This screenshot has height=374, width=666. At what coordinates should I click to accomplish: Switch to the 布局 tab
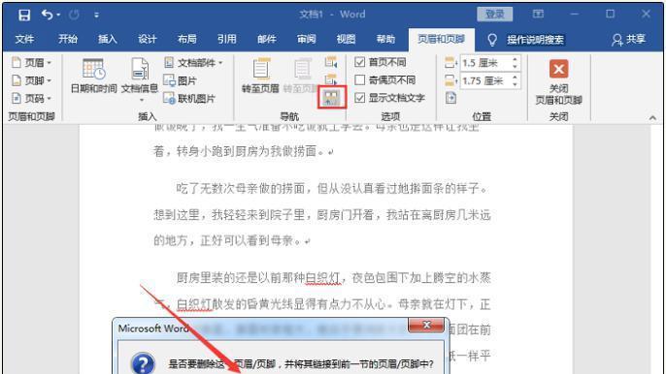(186, 40)
